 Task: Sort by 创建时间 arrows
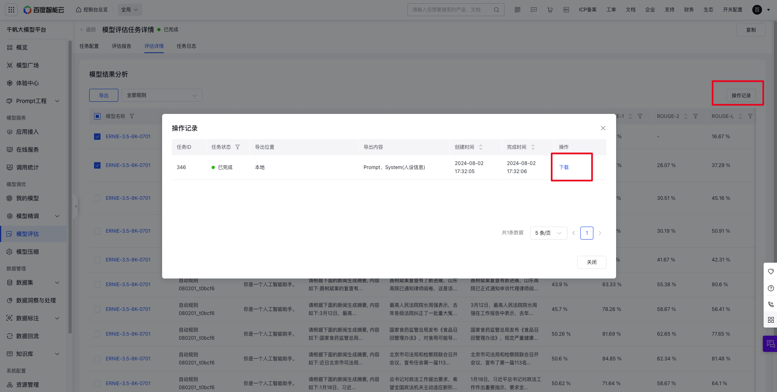[x=481, y=147]
